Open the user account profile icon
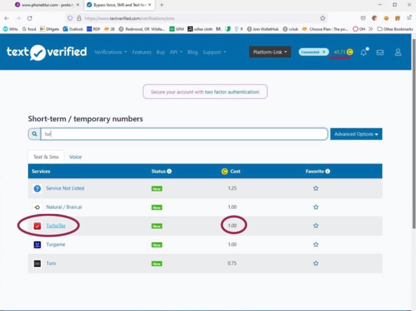416x311 pixels. pos(398,52)
